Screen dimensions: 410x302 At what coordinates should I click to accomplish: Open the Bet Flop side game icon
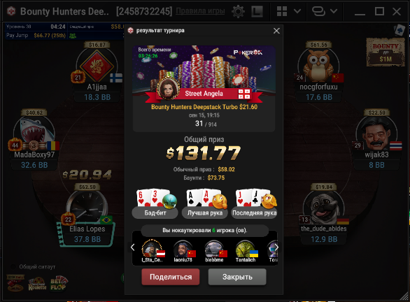pos(59,284)
